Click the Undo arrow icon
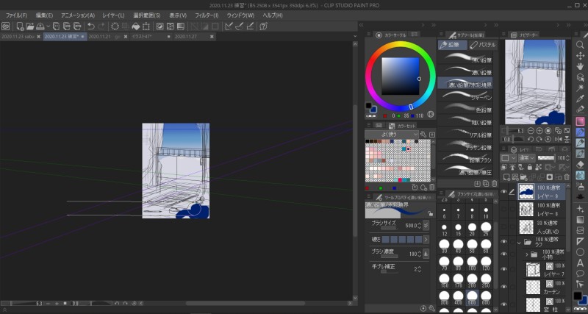Screen dimensions: 588x314 point(91,26)
